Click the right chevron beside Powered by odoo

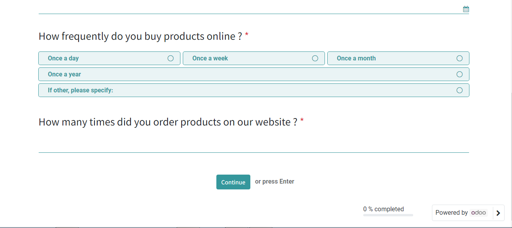pos(498,213)
